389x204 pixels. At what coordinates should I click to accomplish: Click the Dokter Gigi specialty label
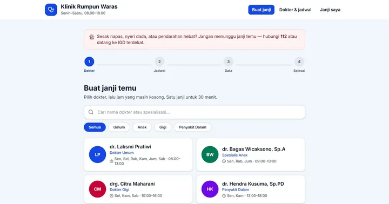(119, 189)
